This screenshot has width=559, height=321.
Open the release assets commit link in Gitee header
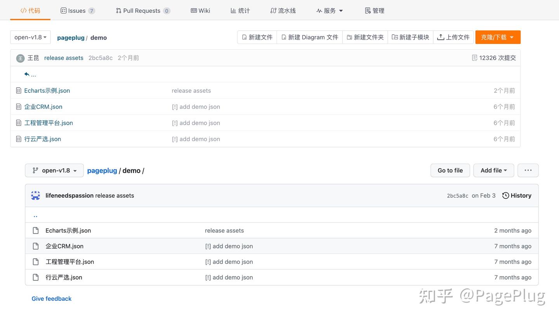(64, 58)
